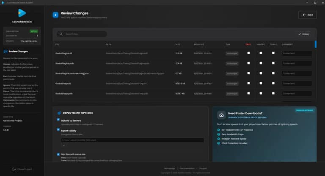Click the my_game_proj project value
Viewport: 325px width, 176px height.
29,41
